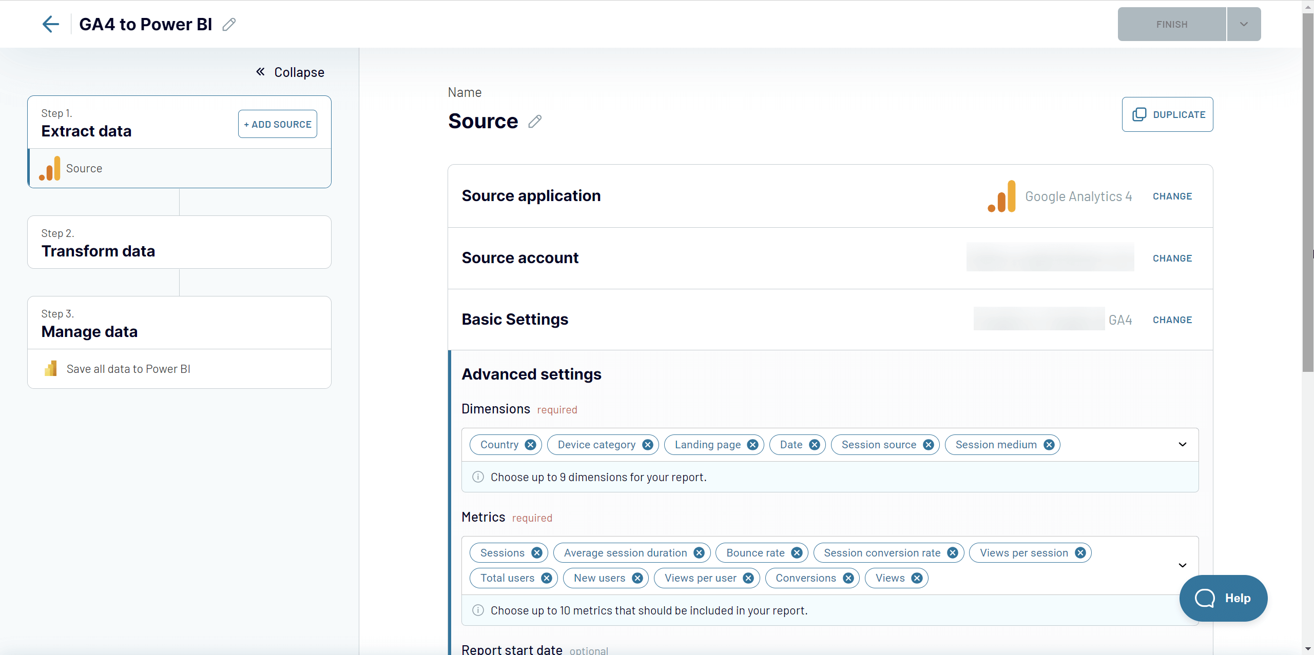Click the pencil icon next to Source name
The image size is (1314, 655).
pos(535,122)
